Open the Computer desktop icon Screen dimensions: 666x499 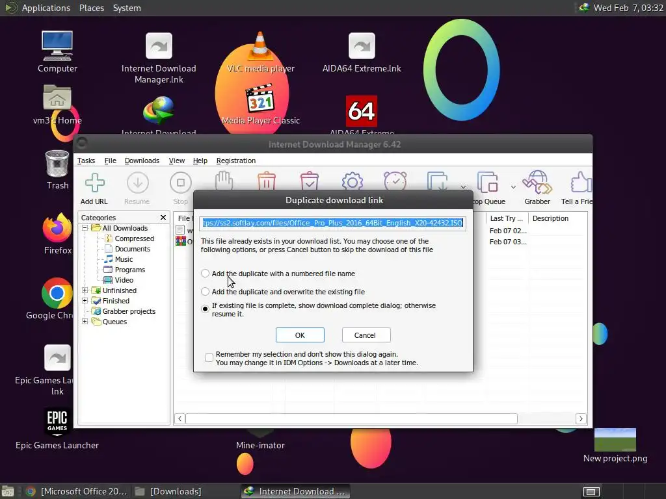[x=57, y=46]
